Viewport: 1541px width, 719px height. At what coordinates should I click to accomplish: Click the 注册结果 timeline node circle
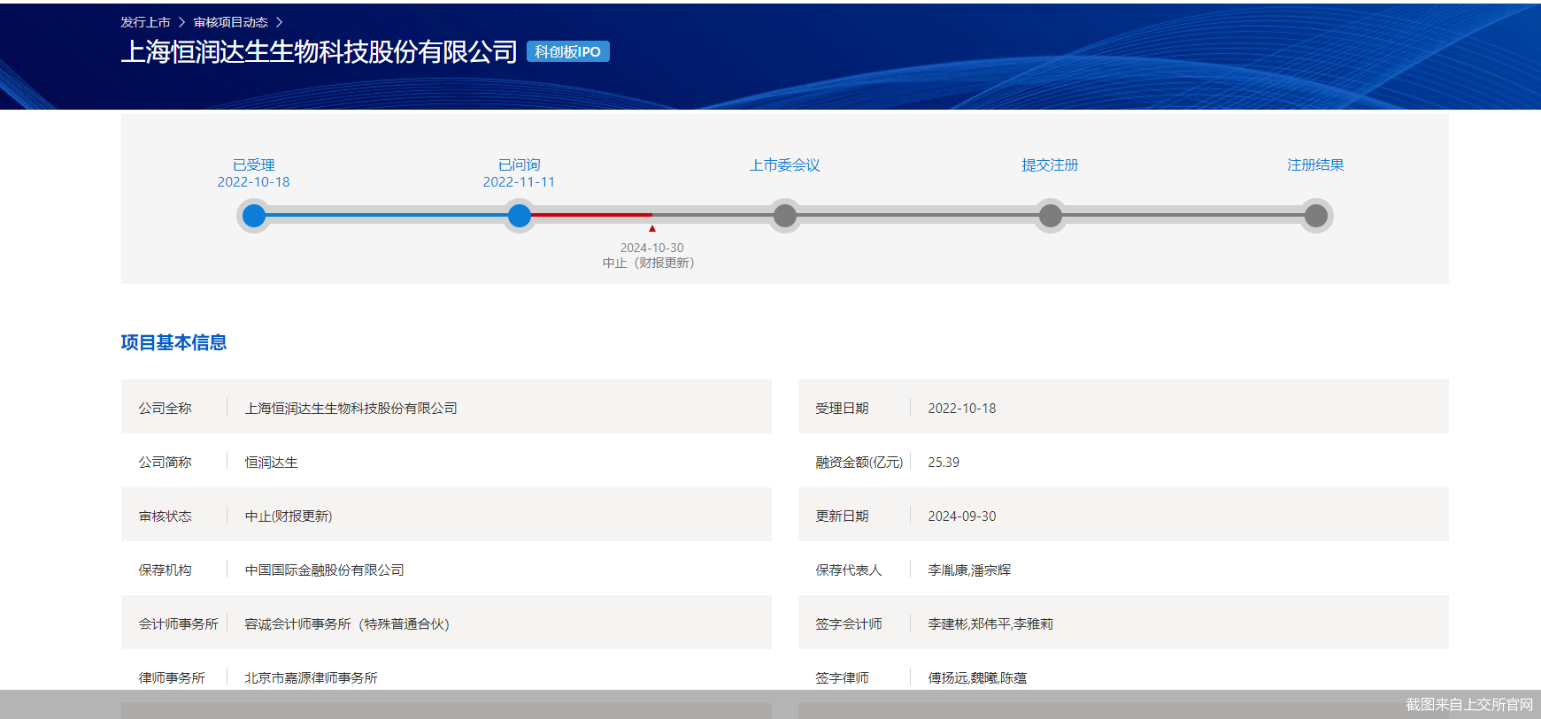pos(1316,216)
